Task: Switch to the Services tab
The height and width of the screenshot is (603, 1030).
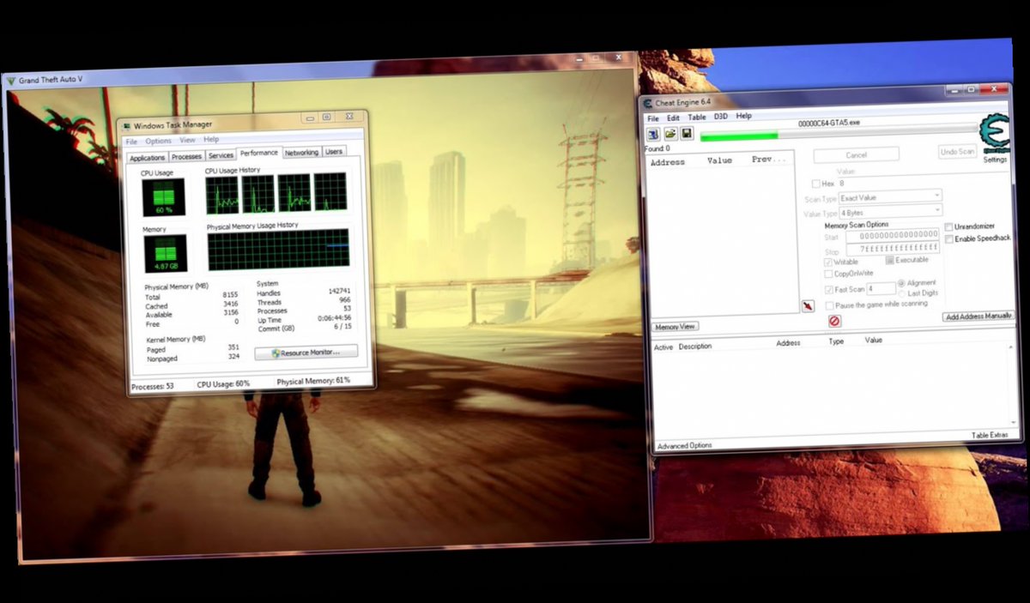Action: 221,156
